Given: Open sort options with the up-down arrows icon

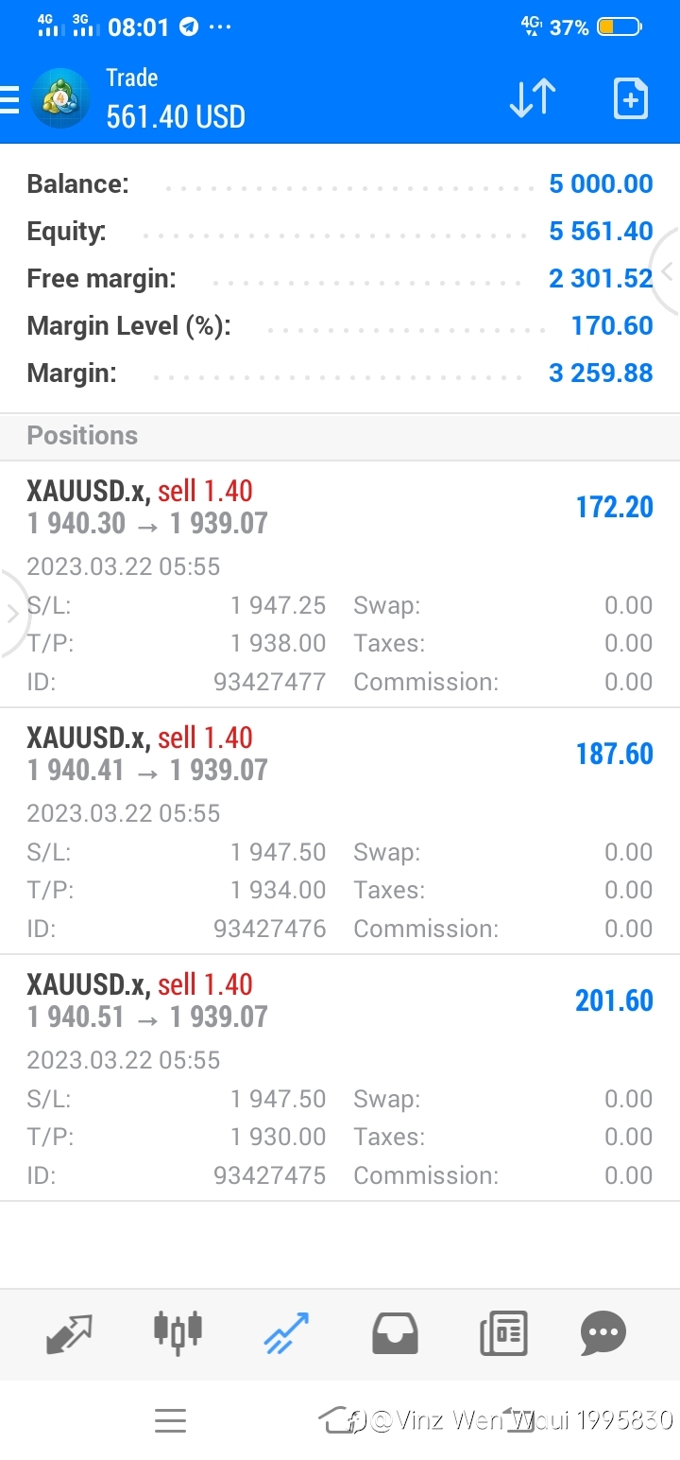Looking at the screenshot, I should click(x=533, y=98).
